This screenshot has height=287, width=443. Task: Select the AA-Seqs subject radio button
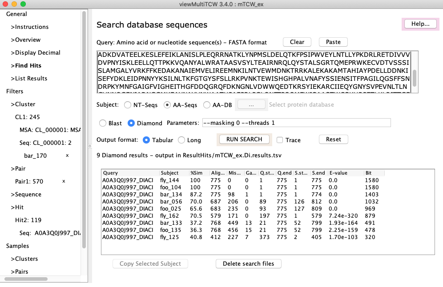[168, 105]
